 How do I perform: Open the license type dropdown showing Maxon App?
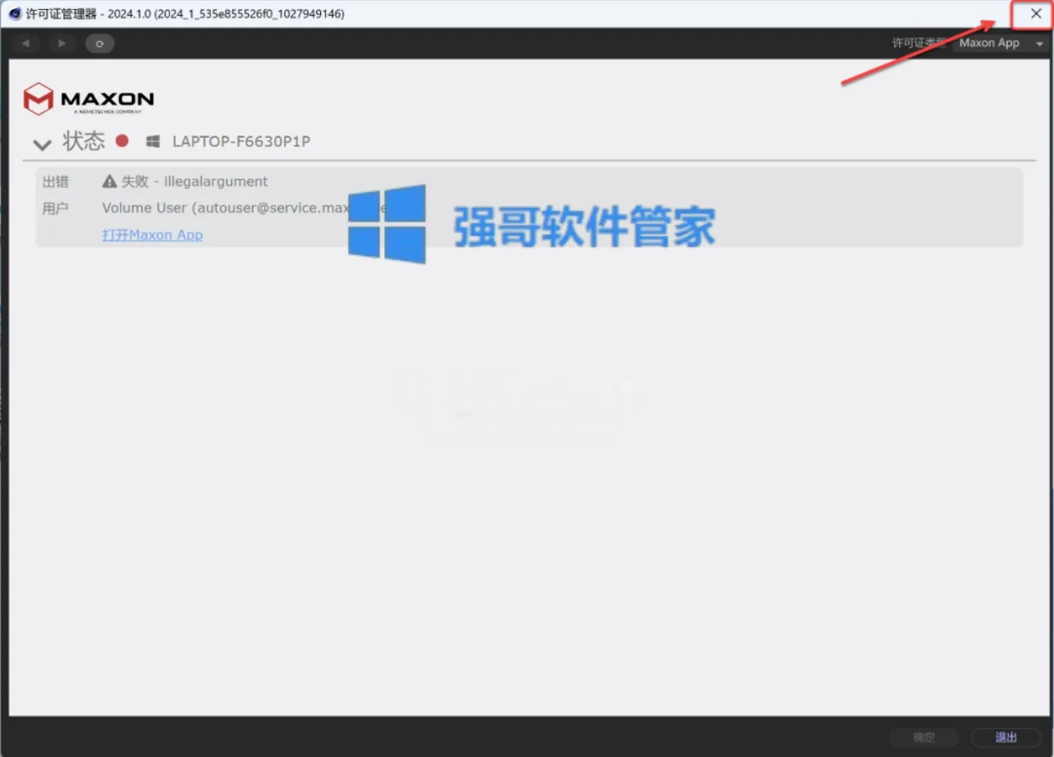(x=1001, y=44)
